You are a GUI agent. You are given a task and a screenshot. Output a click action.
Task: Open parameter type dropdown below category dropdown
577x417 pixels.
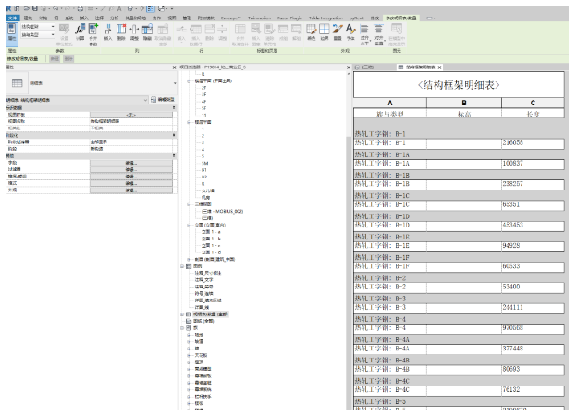[x=38, y=34]
